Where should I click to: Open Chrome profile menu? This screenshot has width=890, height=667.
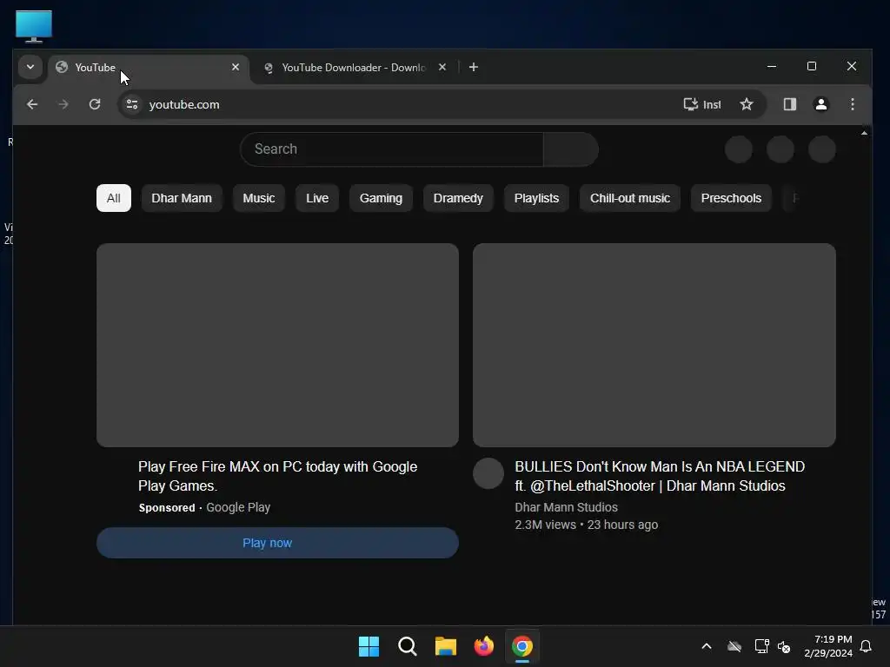pyautogui.click(x=820, y=104)
